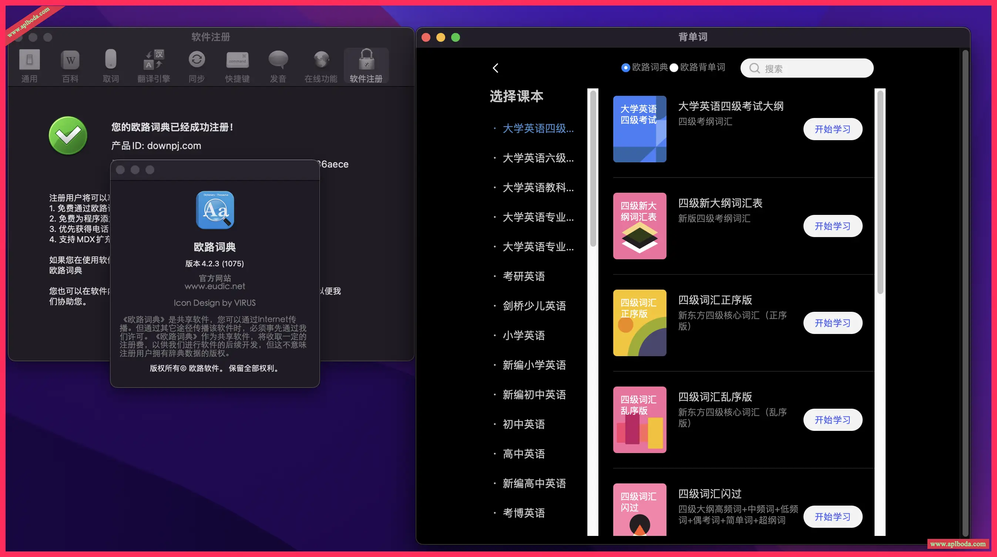This screenshot has width=997, height=557.
Task: Open the 在线功能 online features panel
Action: click(320, 65)
